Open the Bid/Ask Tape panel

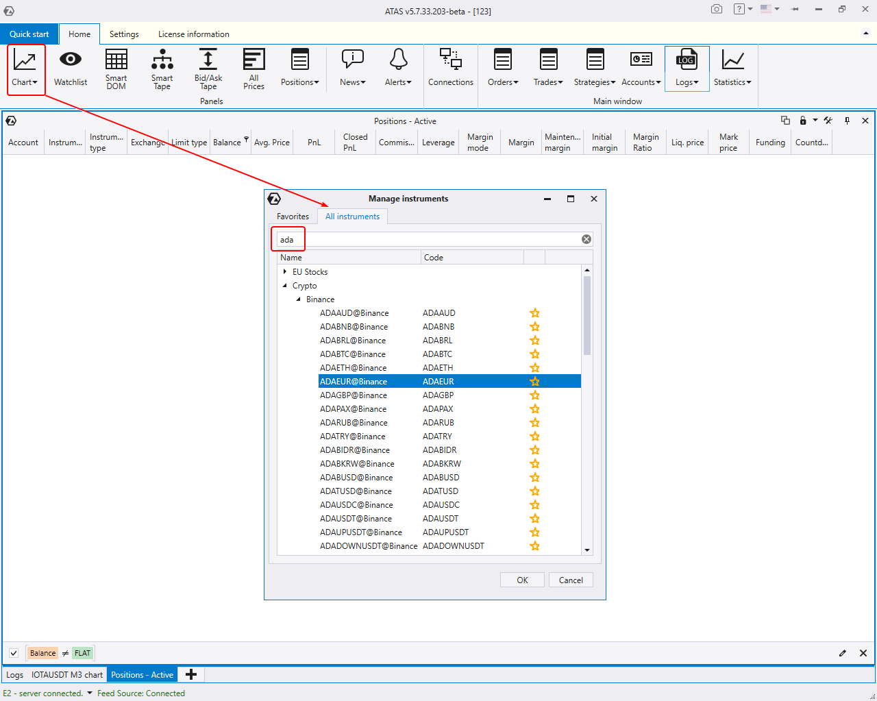[208, 69]
